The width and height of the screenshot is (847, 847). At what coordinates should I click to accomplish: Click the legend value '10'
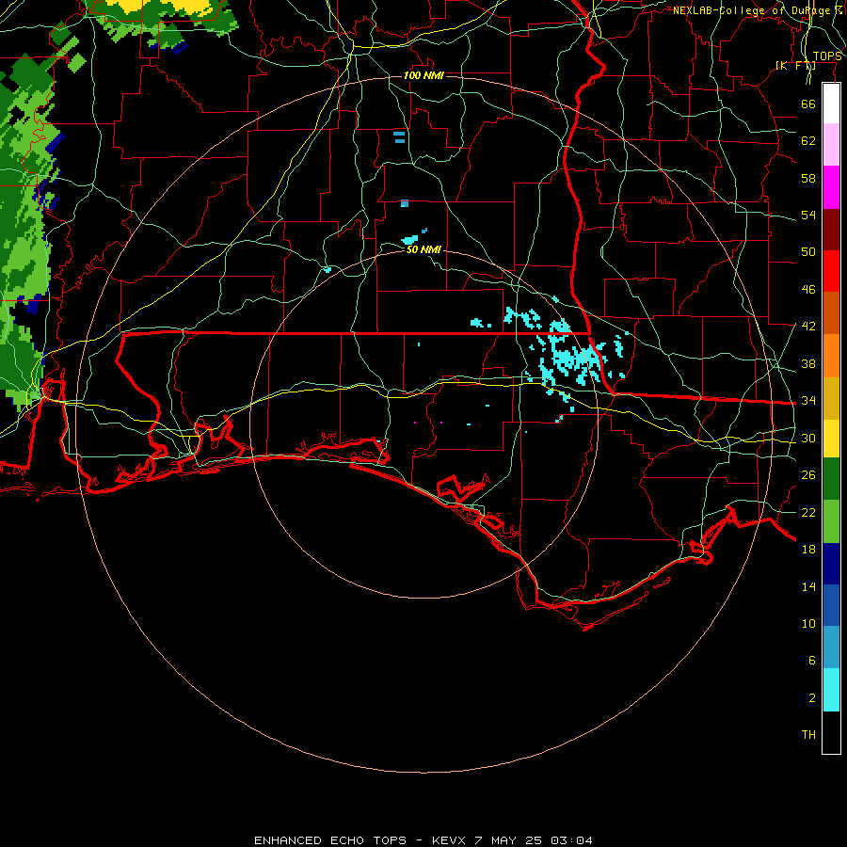(808, 623)
